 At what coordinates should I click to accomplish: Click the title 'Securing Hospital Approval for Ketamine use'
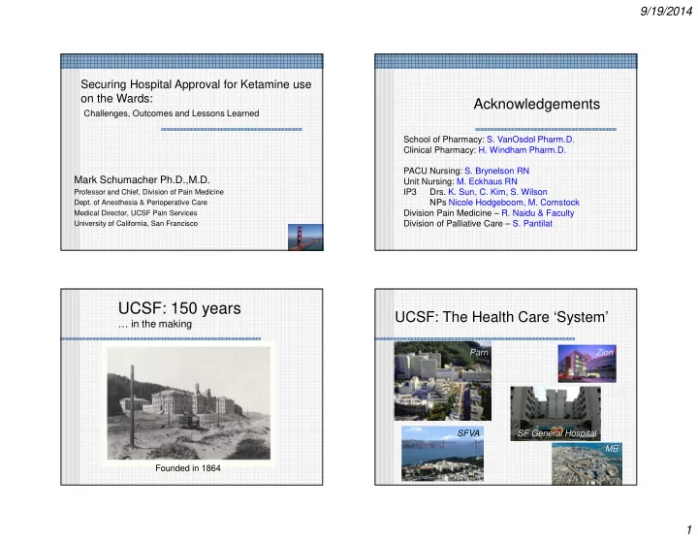tap(196, 84)
